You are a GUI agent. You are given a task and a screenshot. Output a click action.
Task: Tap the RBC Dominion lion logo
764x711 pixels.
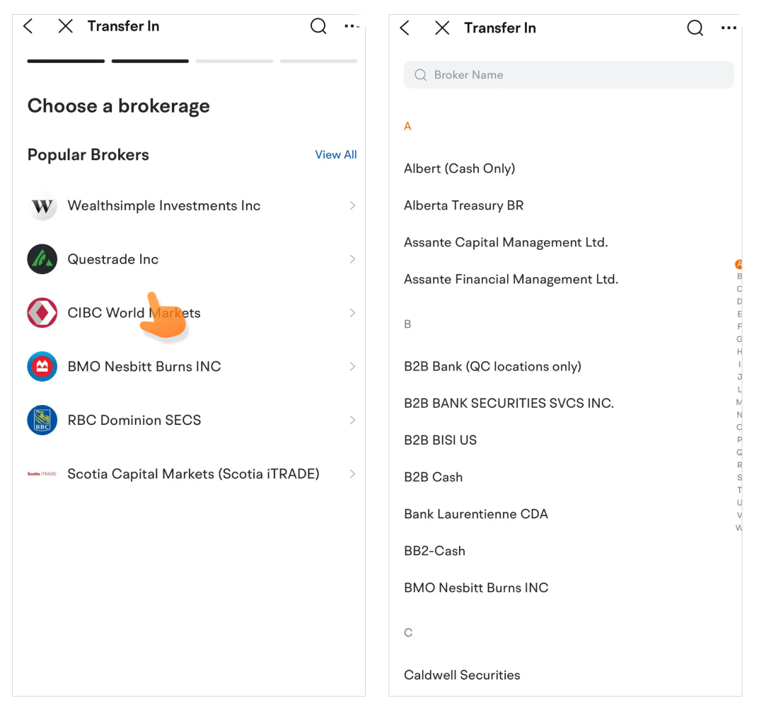[x=42, y=420]
